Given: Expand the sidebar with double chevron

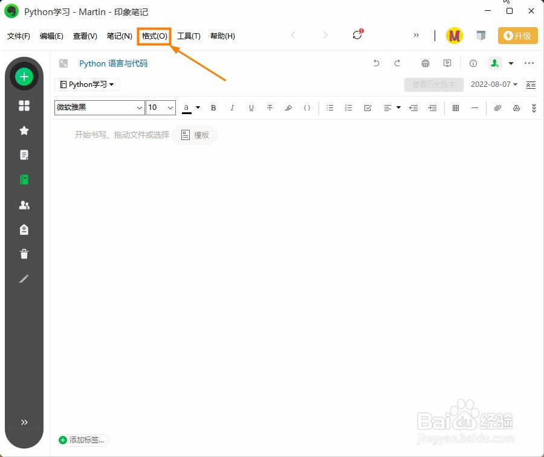Looking at the screenshot, I should click(24, 422).
